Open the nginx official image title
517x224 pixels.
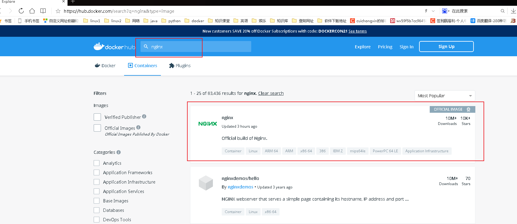click(x=227, y=118)
